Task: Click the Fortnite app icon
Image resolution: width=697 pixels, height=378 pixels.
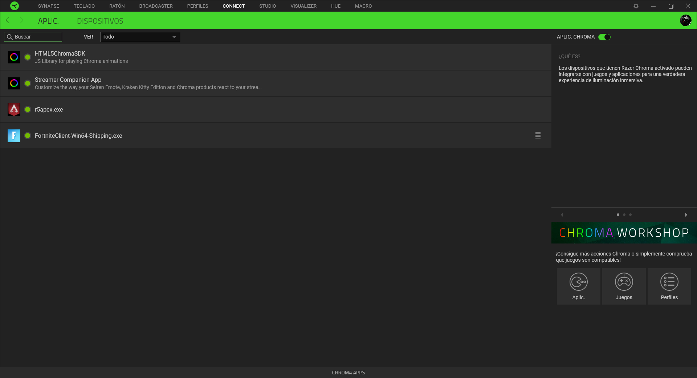Action: 14,136
